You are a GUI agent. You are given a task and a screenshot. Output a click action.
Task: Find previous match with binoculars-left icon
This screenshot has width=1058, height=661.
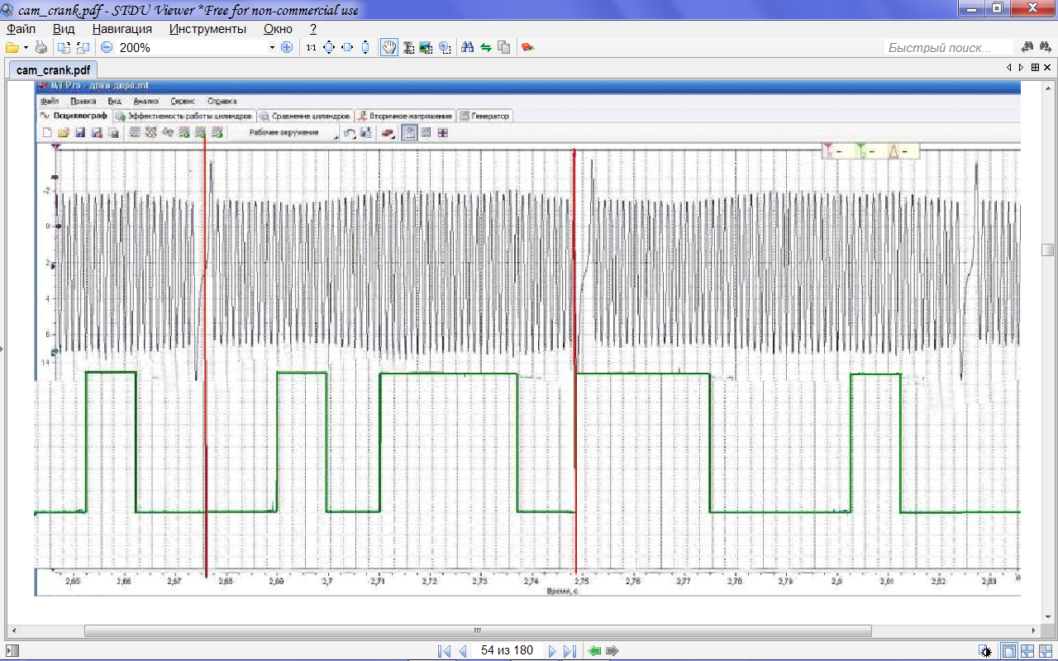pos(1029,47)
